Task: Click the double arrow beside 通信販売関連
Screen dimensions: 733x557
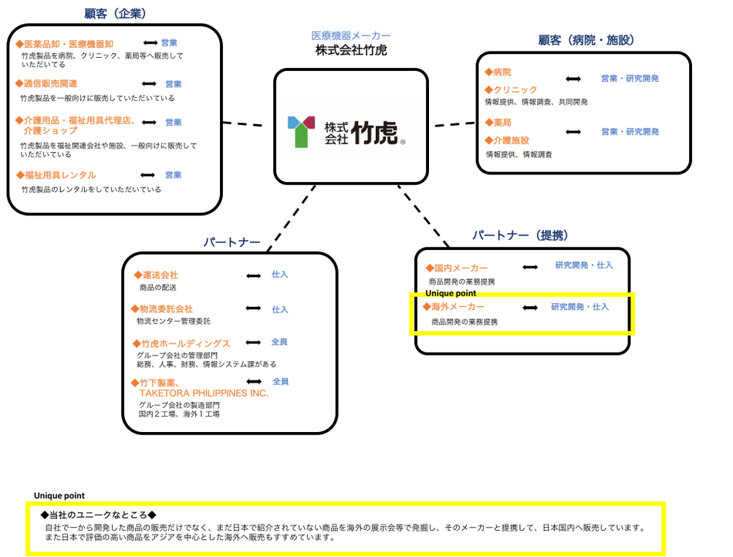Action: [x=149, y=83]
